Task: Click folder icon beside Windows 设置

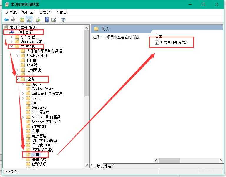Action: click(x=17, y=42)
